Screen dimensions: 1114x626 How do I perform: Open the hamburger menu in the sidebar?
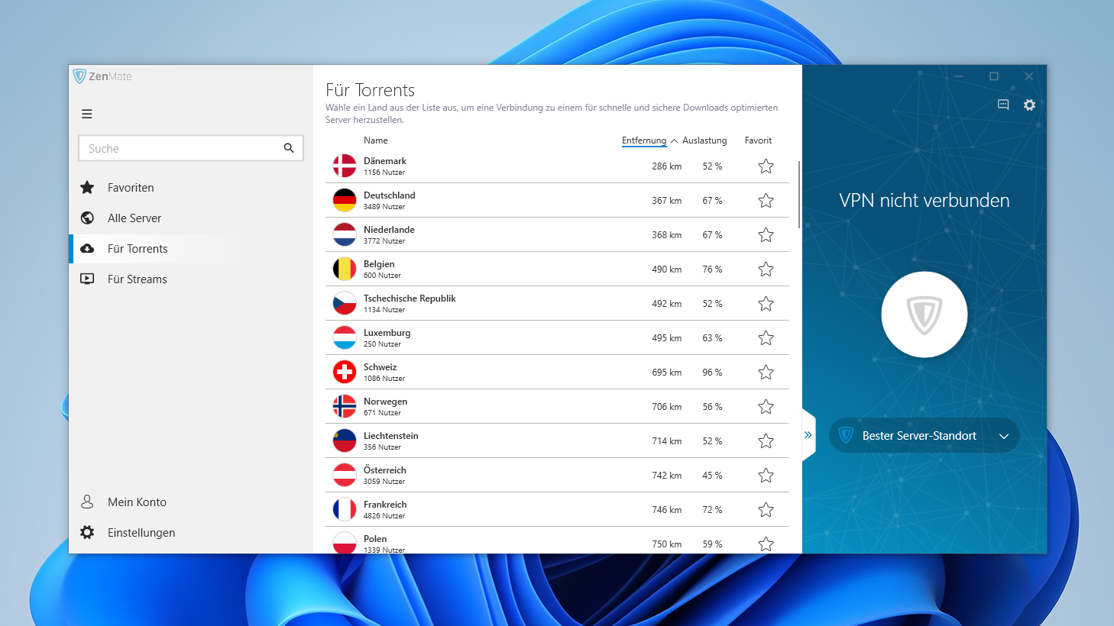pos(87,114)
